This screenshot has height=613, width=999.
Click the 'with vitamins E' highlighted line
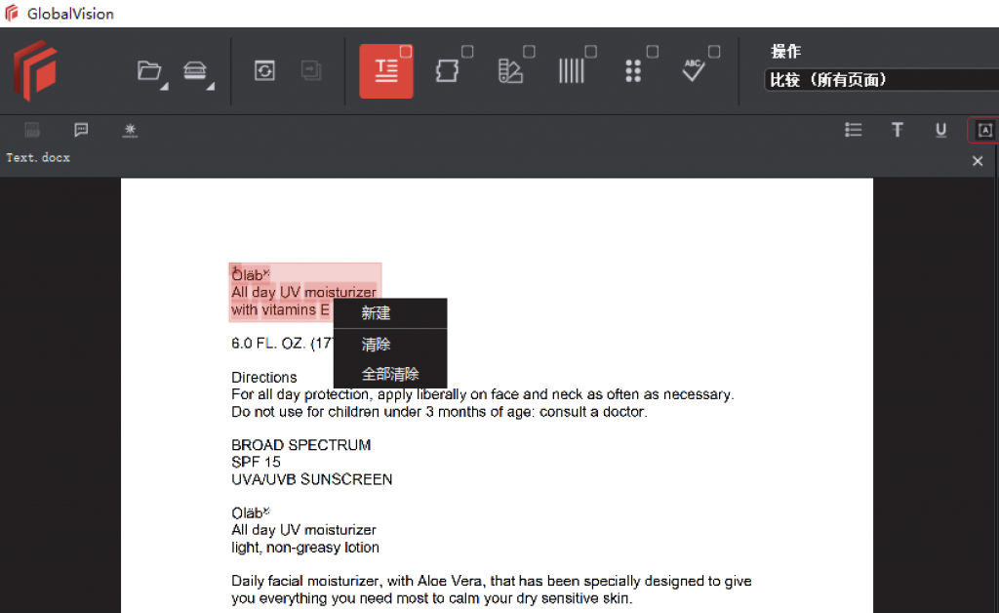tap(280, 309)
